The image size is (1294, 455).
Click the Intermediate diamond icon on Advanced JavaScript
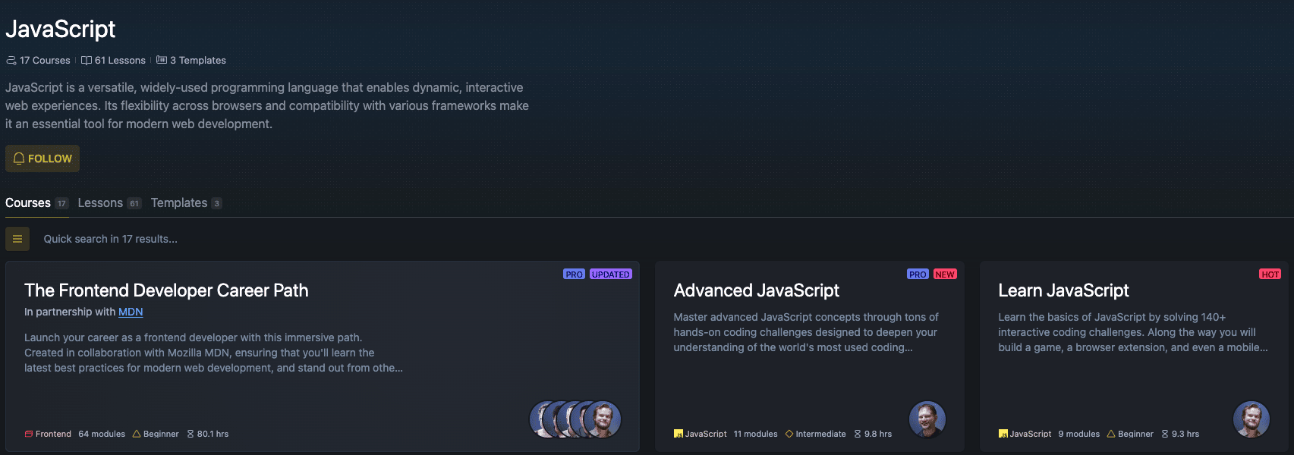(x=789, y=434)
